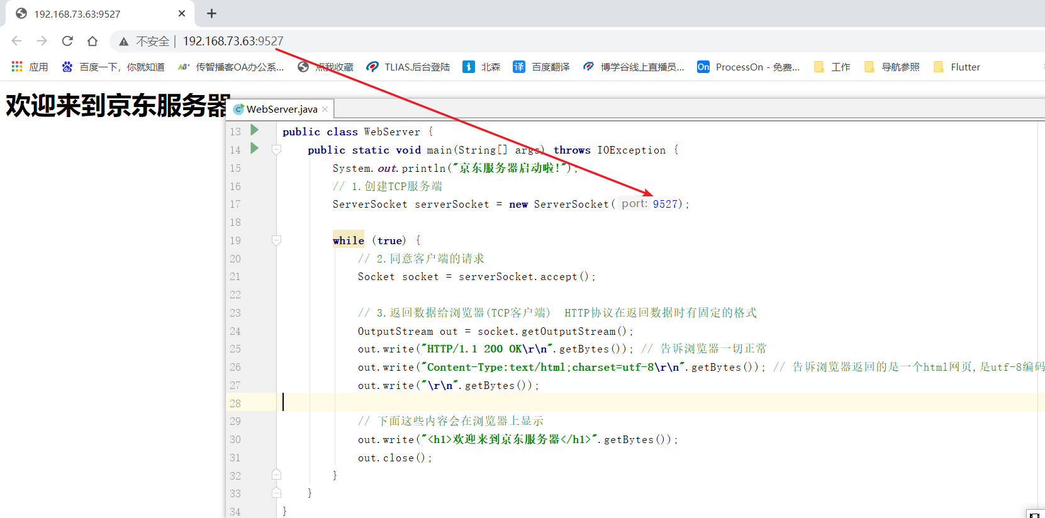1045x518 pixels.
Task: Open the ProcessOn bookmark
Action: (x=749, y=67)
